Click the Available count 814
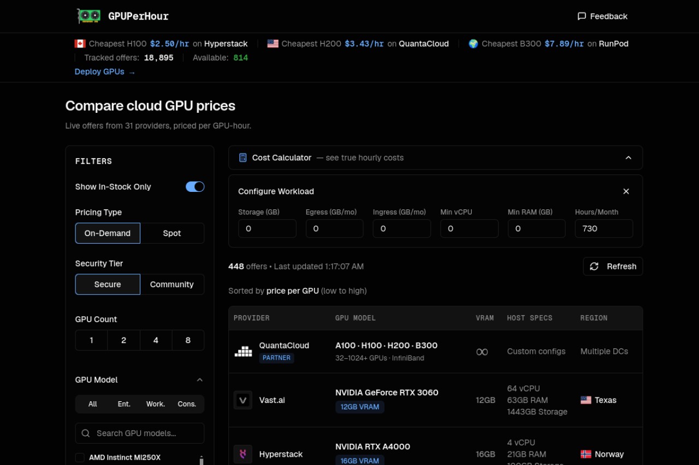This screenshot has height=465, width=699. (241, 58)
